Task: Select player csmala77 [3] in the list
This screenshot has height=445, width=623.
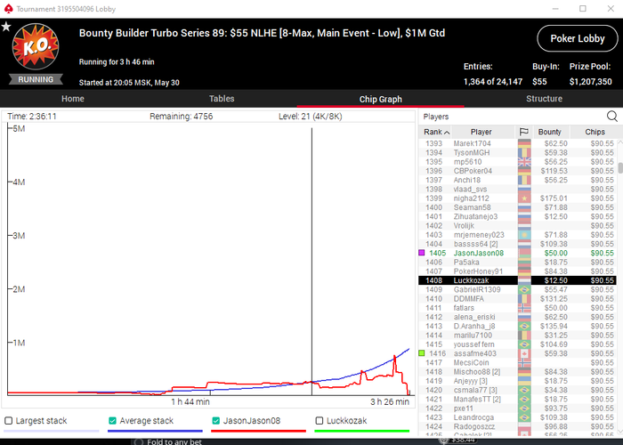Action: click(x=517, y=390)
